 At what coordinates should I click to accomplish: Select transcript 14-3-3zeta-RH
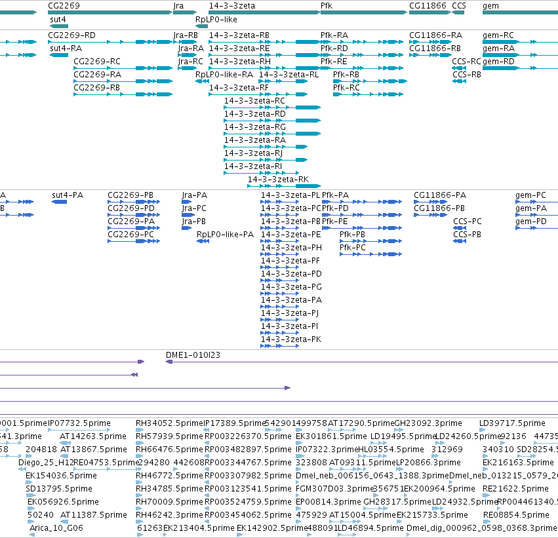click(264, 68)
